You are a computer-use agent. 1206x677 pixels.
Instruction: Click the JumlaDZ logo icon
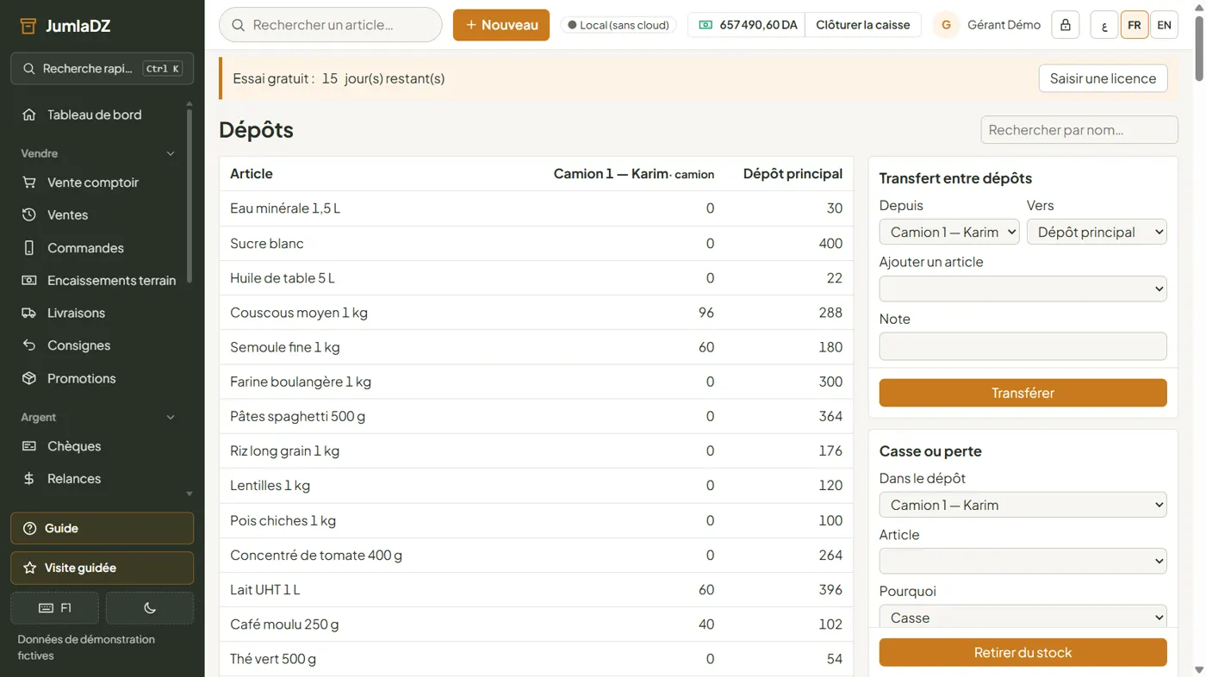pyautogui.click(x=28, y=26)
